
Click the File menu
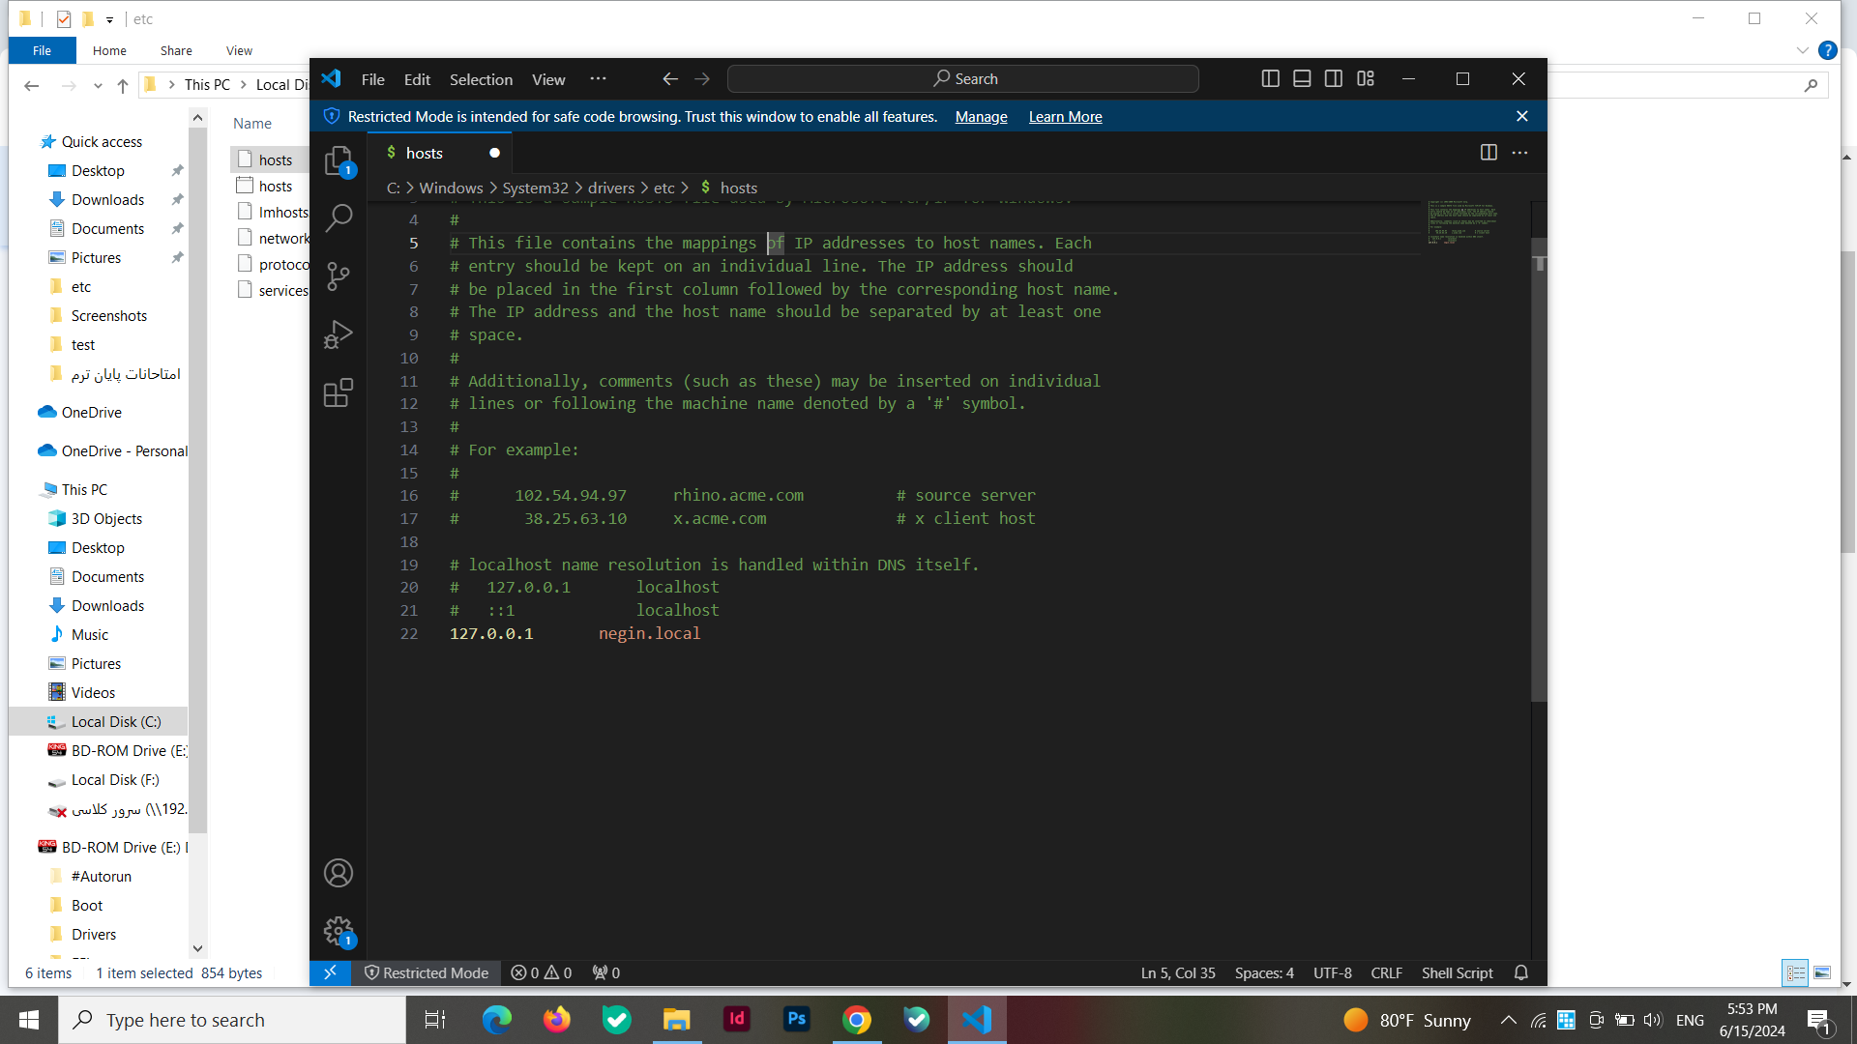tap(373, 77)
